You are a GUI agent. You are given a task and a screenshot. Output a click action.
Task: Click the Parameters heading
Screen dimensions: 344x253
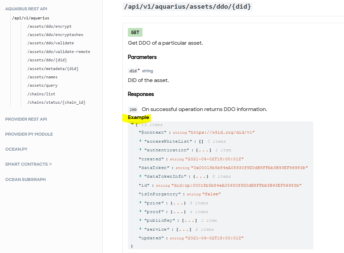coord(142,57)
